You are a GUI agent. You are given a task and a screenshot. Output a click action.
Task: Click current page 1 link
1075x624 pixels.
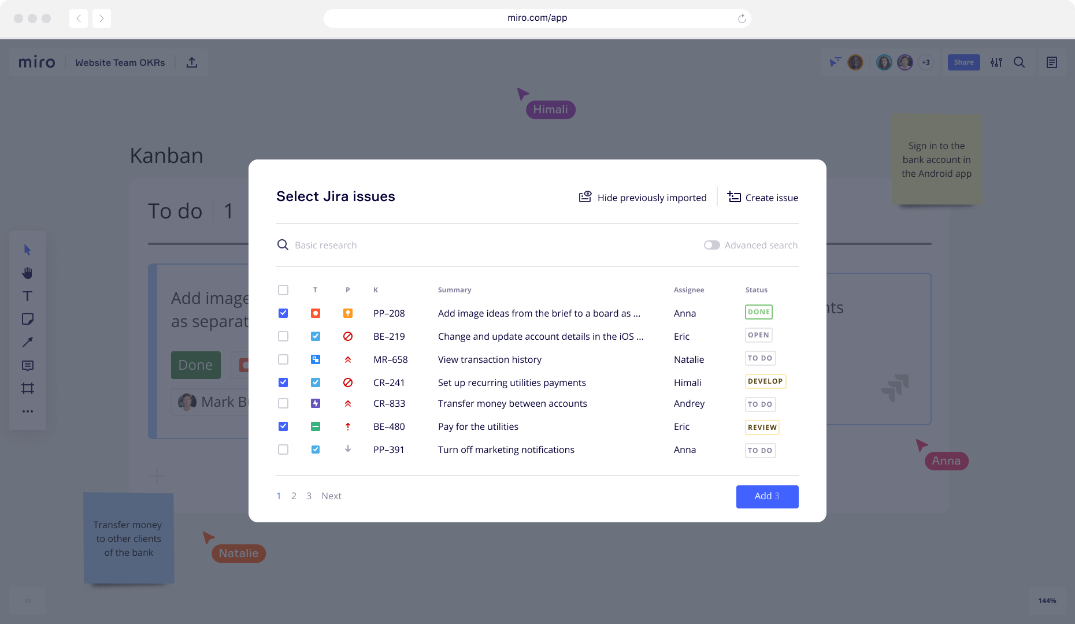[x=279, y=496]
